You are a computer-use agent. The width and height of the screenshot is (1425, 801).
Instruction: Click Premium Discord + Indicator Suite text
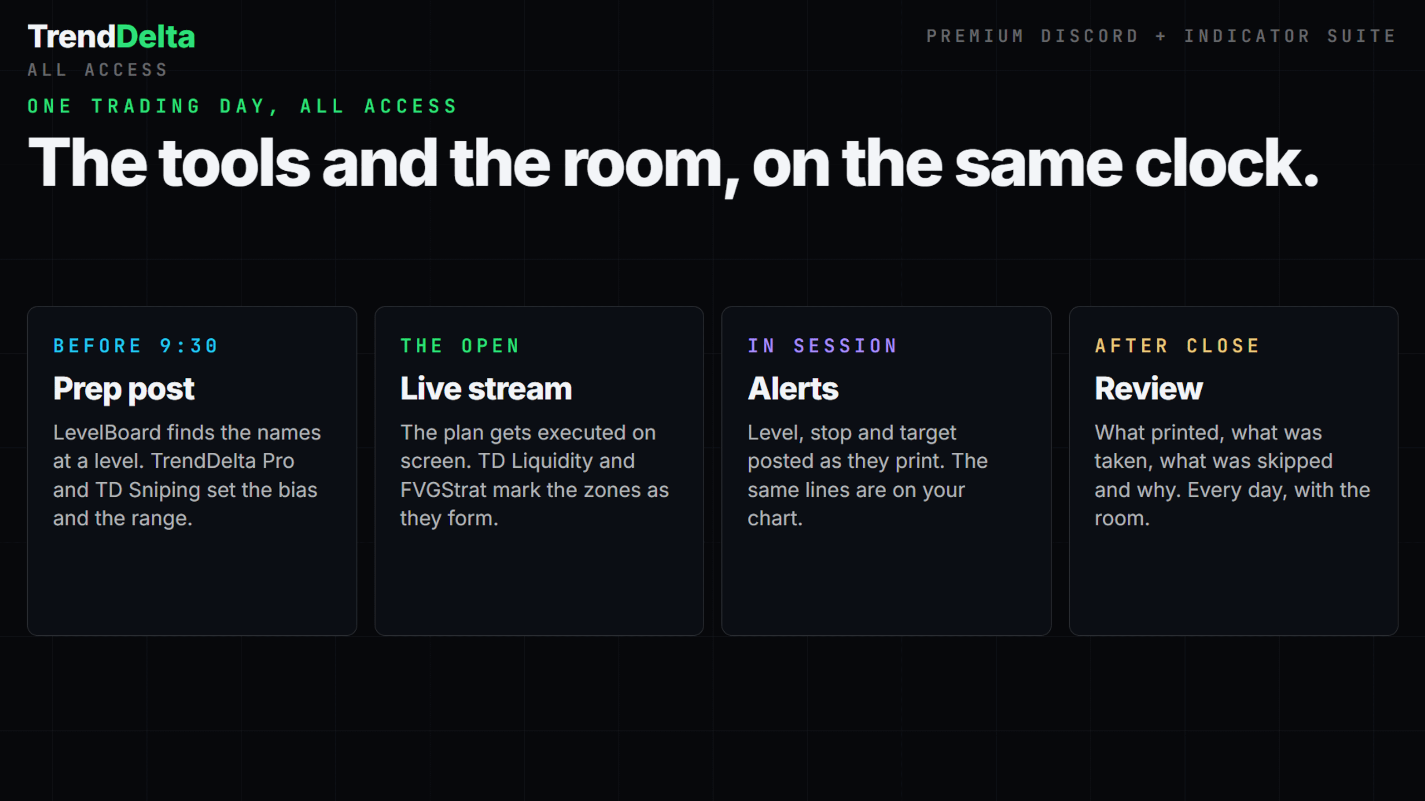coord(1161,36)
